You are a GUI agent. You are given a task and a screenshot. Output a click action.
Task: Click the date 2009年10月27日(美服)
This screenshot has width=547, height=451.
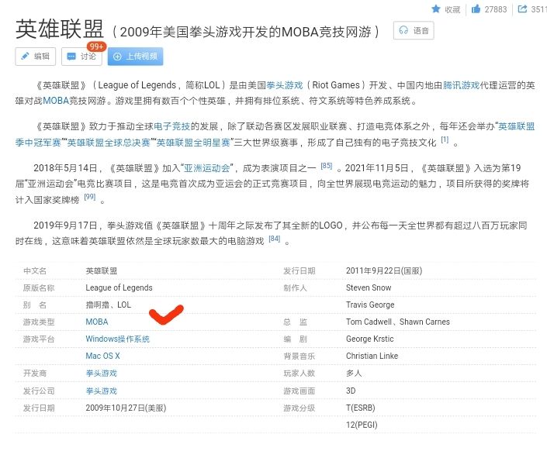pyautogui.click(x=126, y=408)
